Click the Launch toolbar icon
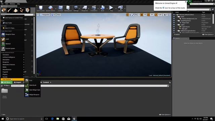 pyautogui.click(x=120, y=8)
